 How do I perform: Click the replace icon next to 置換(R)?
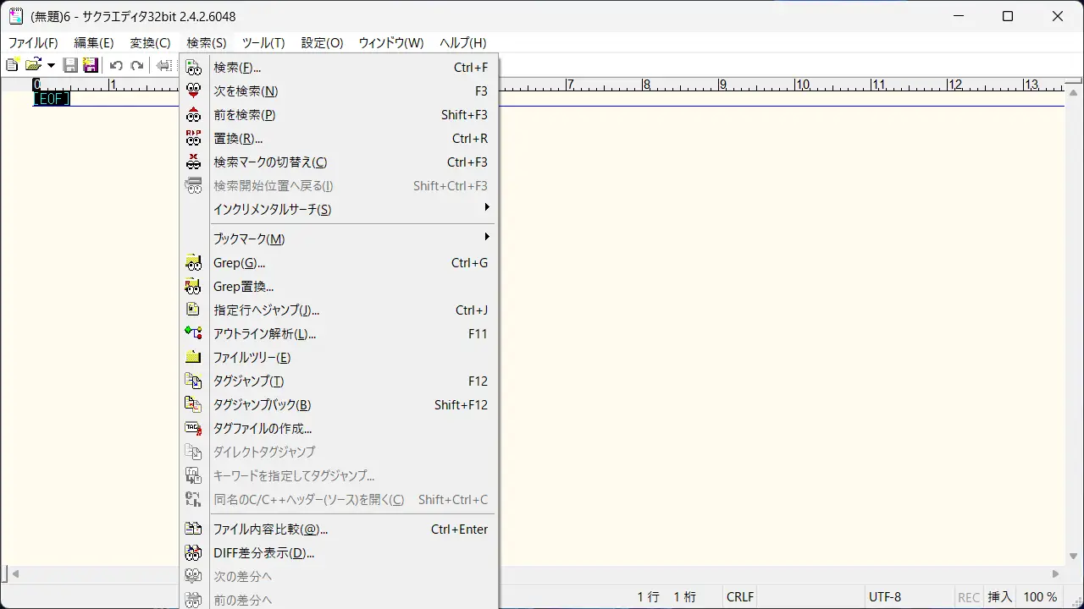[194, 139]
